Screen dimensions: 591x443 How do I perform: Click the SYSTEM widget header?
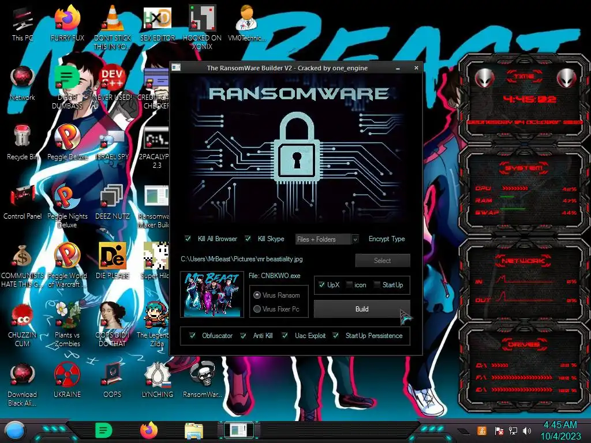pos(524,168)
